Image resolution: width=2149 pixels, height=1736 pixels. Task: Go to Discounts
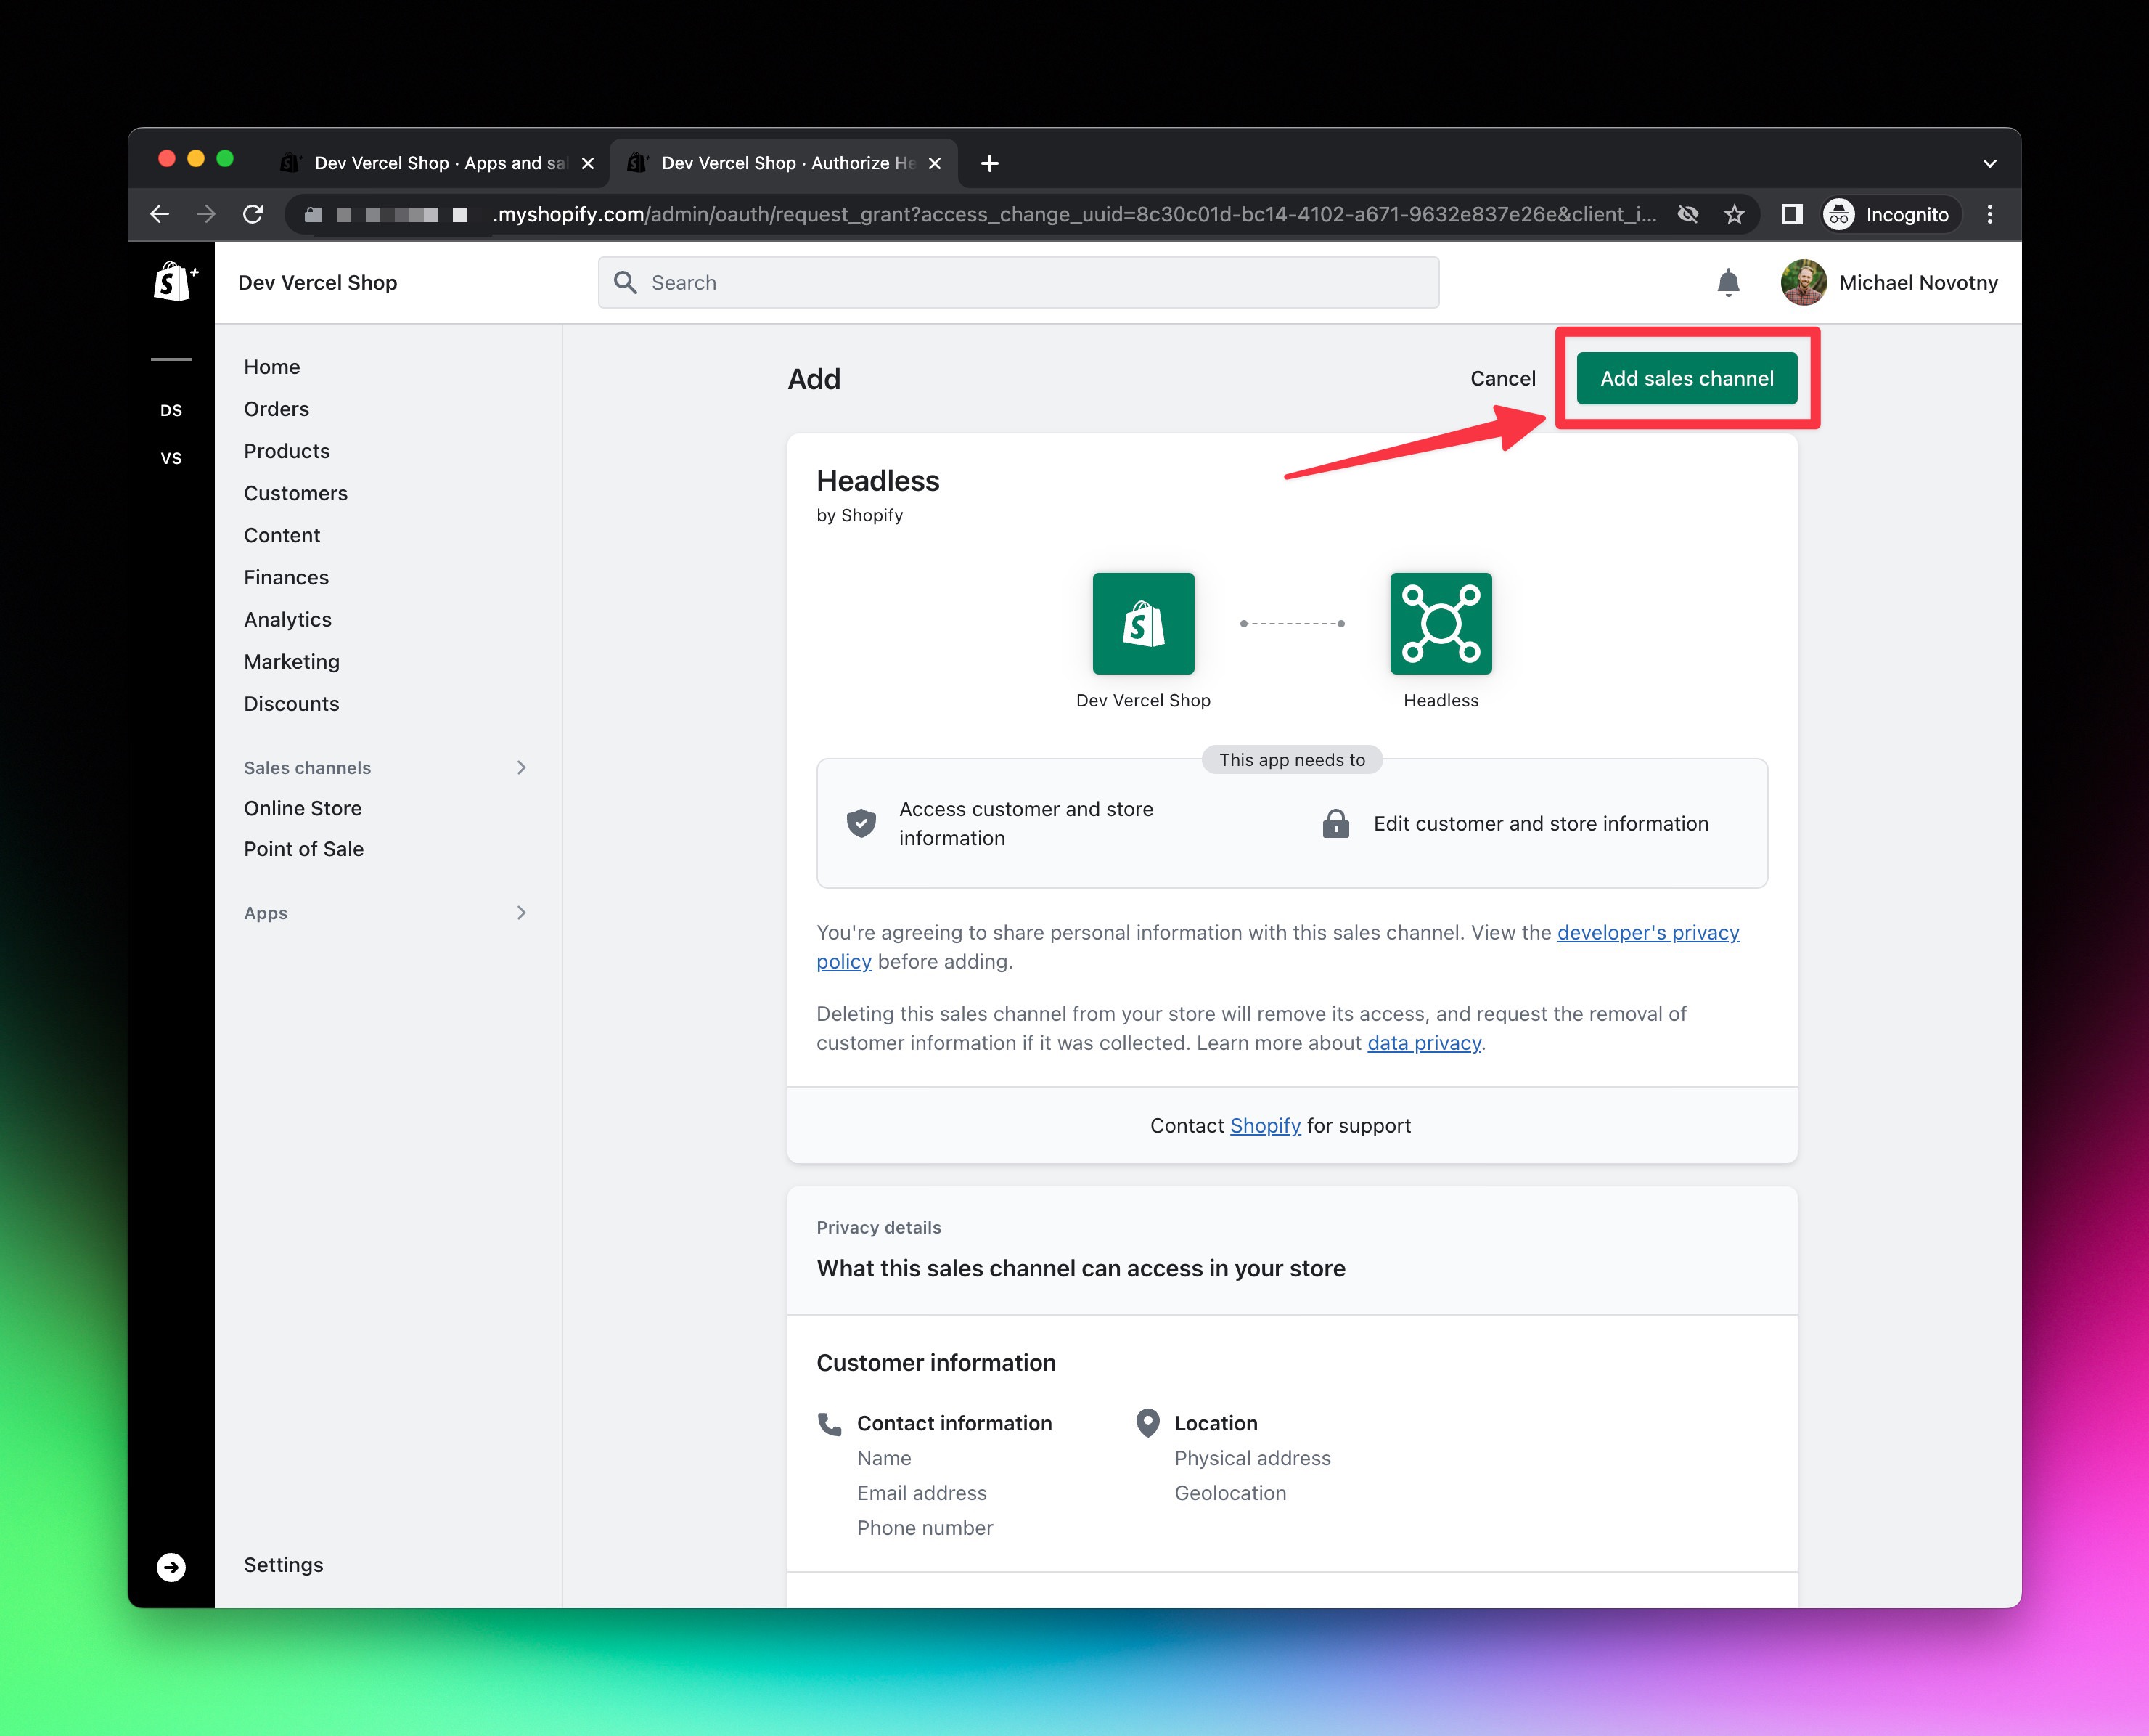(x=292, y=703)
